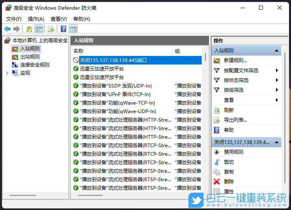Viewport: 291px width, 210px height.
Task: Sort by the 组 column header
Action: pos(187,51)
